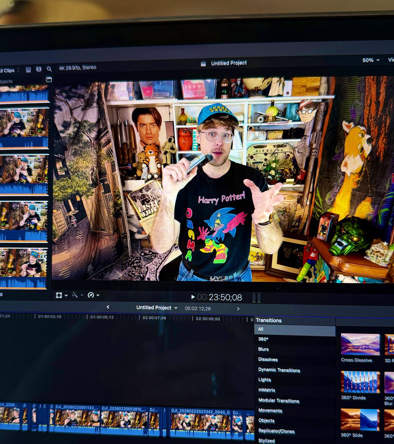Go to previous timeline history arrow

tap(108, 307)
